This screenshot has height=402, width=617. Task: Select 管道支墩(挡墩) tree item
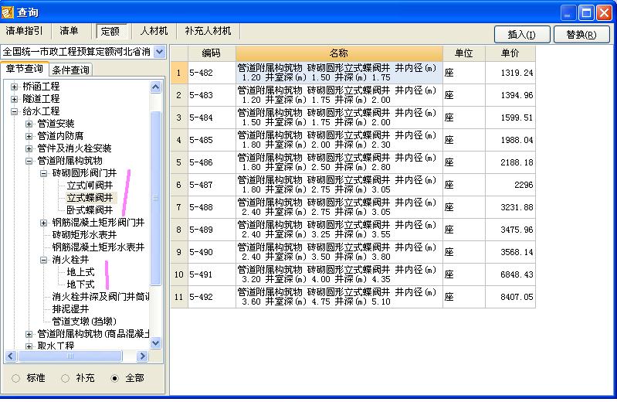point(84,322)
